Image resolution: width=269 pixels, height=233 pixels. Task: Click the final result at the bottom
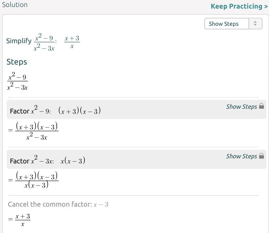point(23,220)
